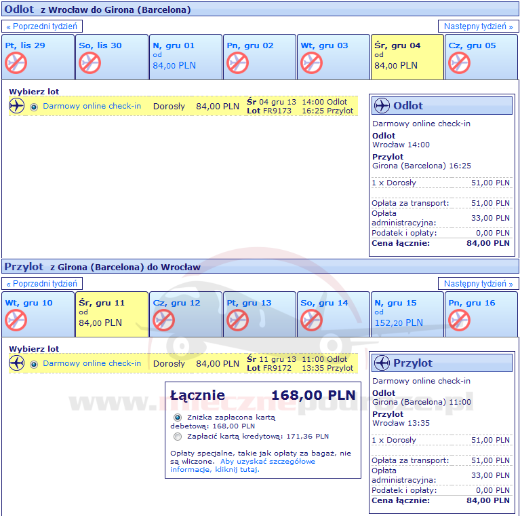Select return flight radio button at 11:00
The height and width of the screenshot is (516, 520).
click(34, 364)
